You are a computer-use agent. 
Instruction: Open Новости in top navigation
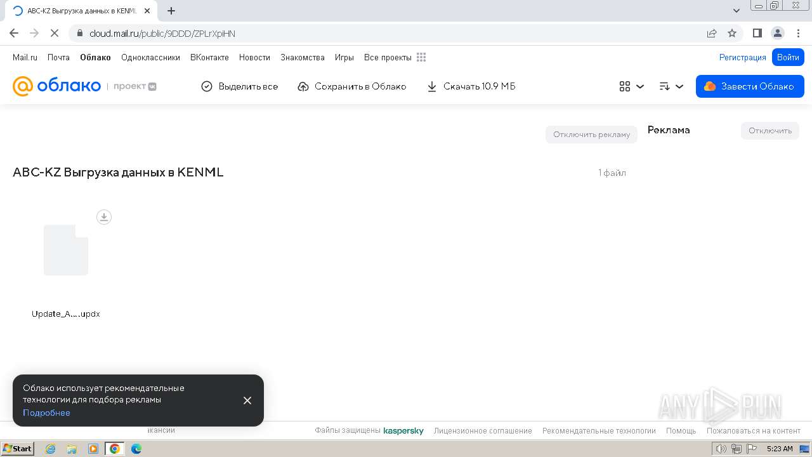(254, 57)
